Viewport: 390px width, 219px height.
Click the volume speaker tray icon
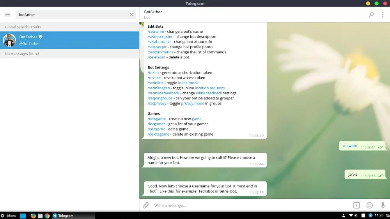pyautogui.click(x=356, y=215)
